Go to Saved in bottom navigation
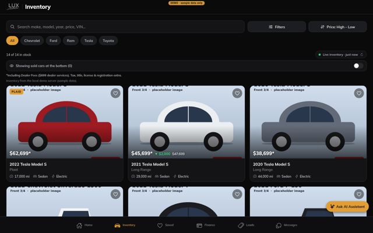 point(166,225)
